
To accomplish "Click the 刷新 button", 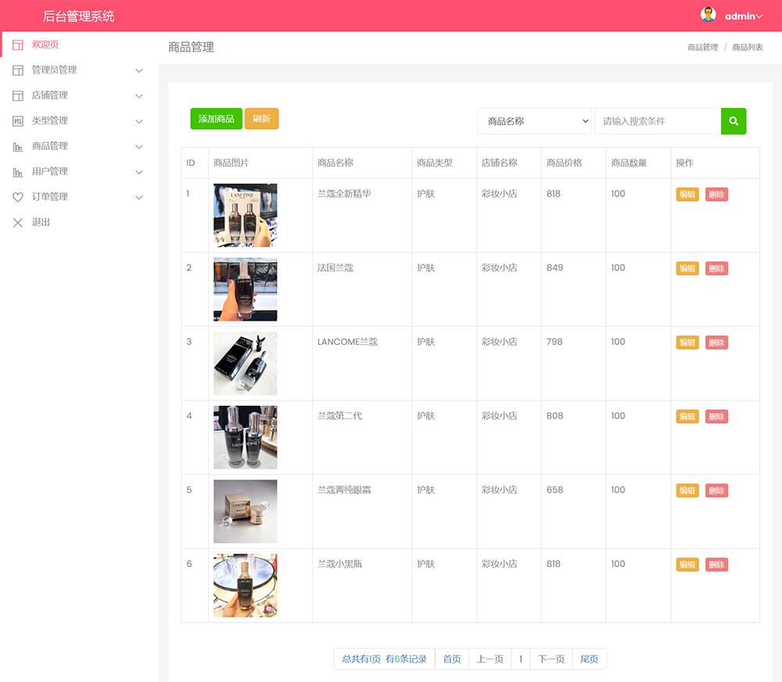I will click(x=261, y=119).
